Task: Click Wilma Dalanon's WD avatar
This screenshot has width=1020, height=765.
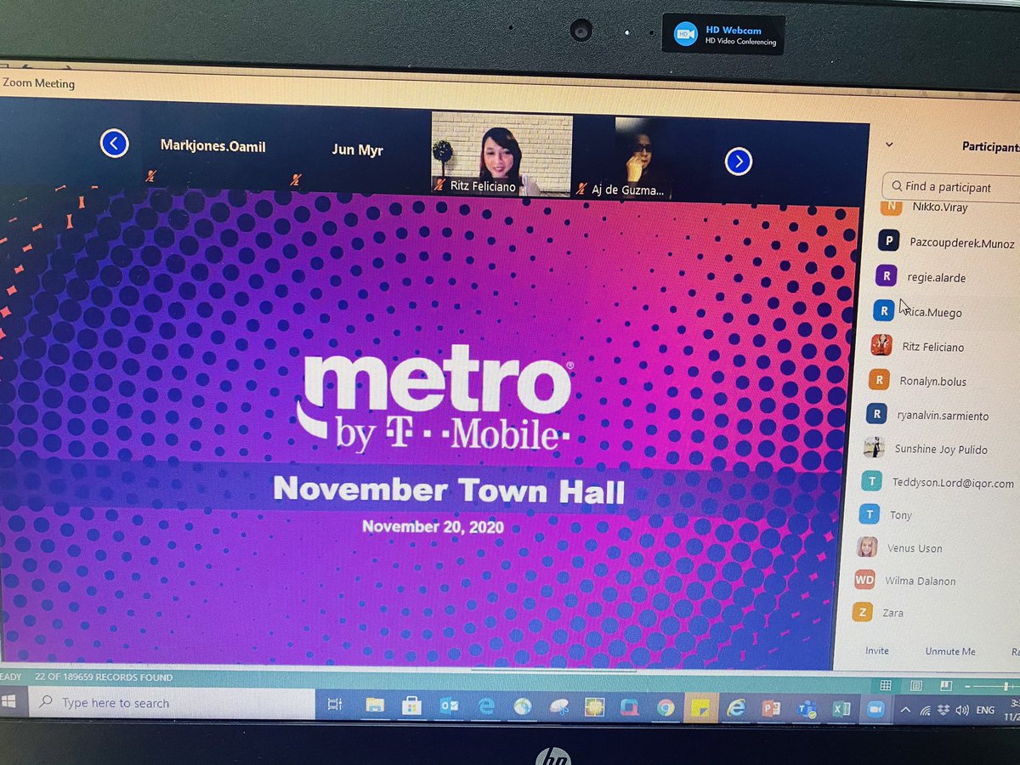Action: point(864,581)
